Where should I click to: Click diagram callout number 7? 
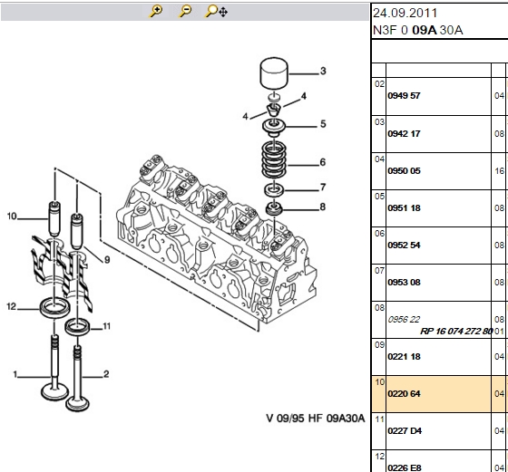coord(323,187)
